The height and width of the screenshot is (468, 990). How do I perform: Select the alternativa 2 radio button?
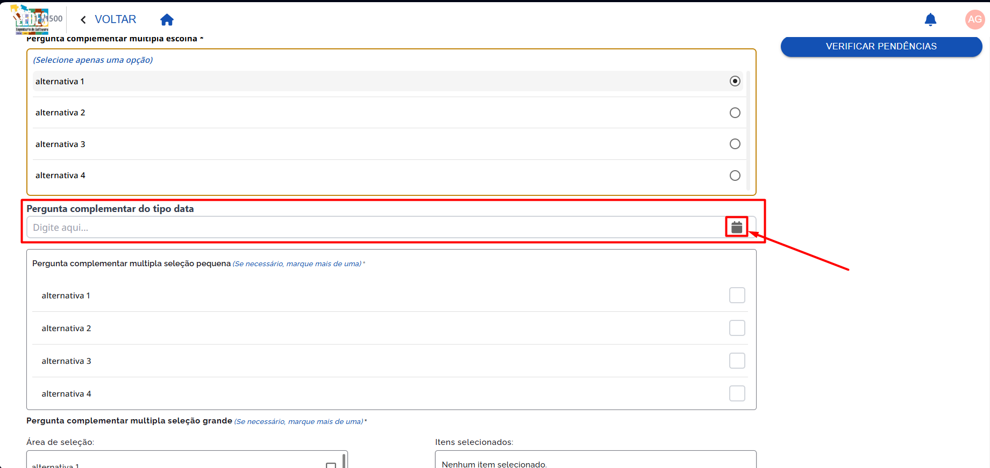coord(735,113)
